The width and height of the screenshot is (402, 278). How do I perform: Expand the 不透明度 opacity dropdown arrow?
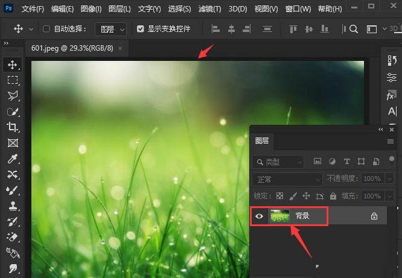click(x=390, y=178)
